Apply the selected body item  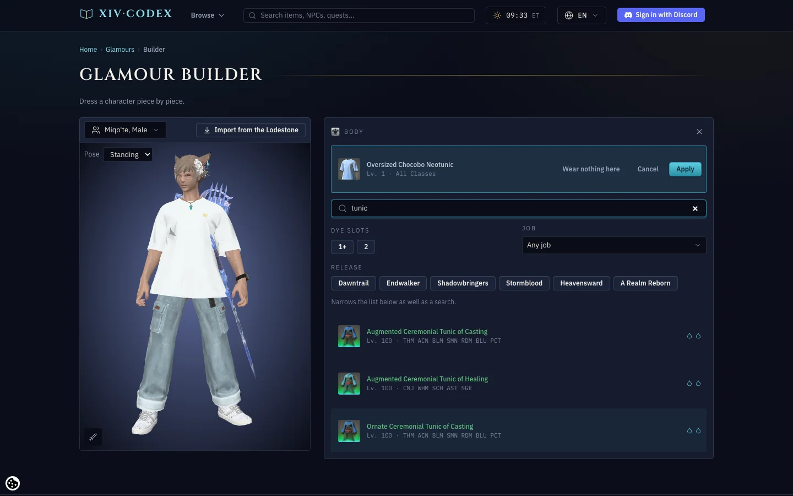point(685,169)
